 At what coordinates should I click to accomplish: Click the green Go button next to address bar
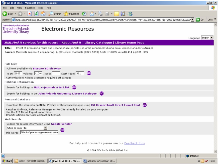200,20
